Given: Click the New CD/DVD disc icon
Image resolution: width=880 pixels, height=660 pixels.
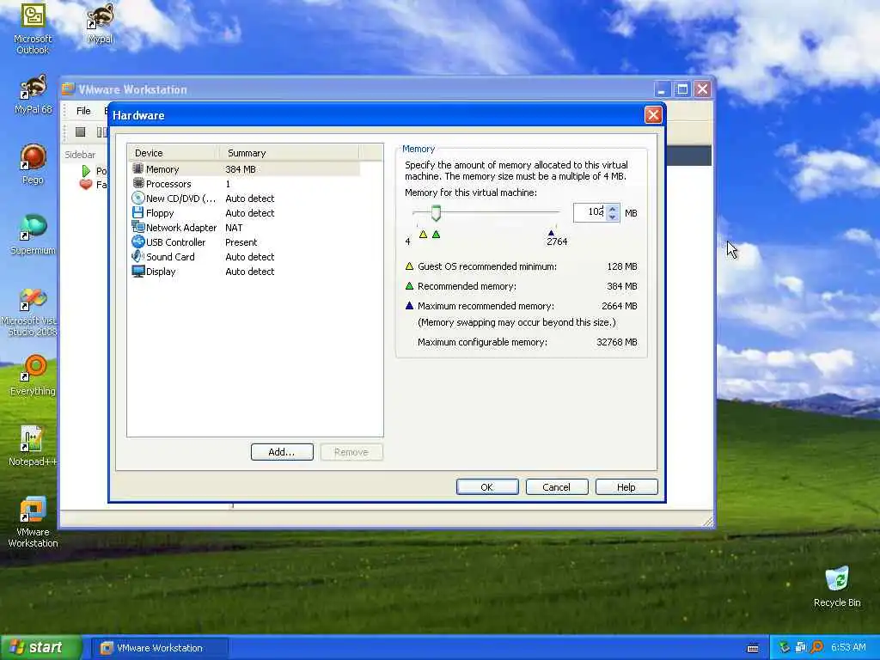Looking at the screenshot, I should tap(138, 198).
